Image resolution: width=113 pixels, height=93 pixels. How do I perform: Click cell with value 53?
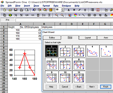click(x=30, y=33)
